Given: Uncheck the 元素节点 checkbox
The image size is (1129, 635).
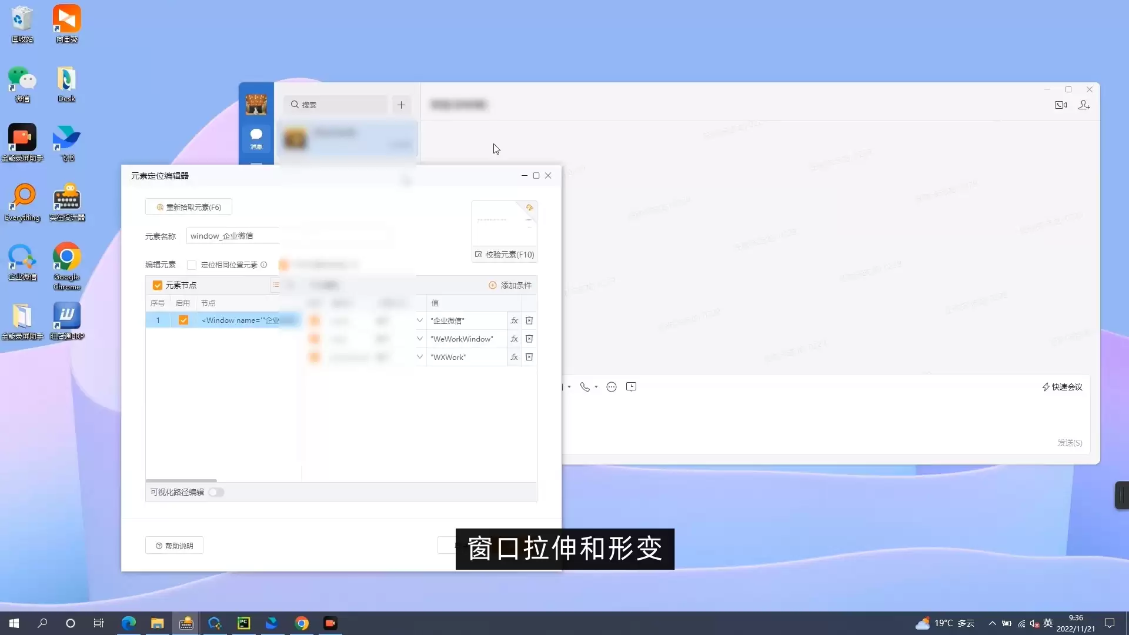Looking at the screenshot, I should click(157, 285).
